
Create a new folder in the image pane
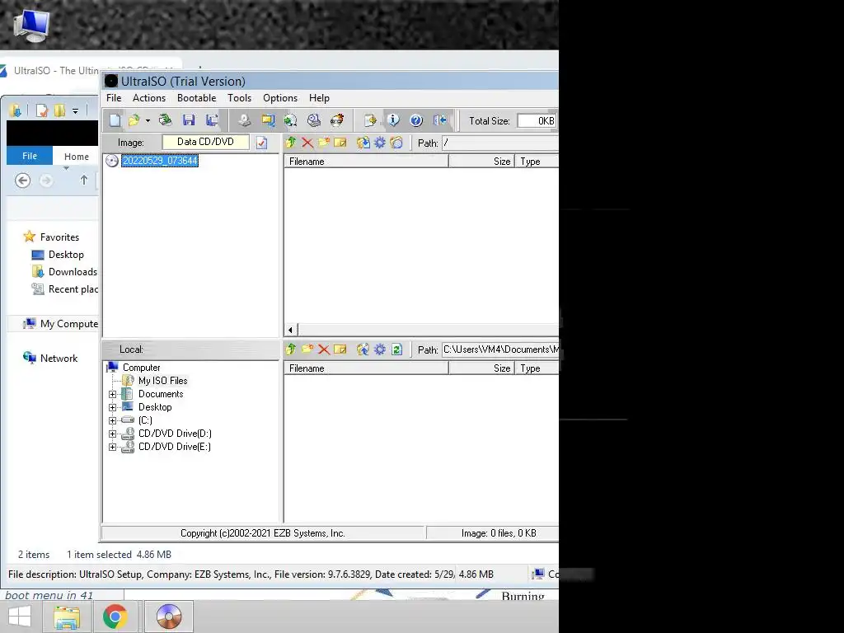coord(323,143)
